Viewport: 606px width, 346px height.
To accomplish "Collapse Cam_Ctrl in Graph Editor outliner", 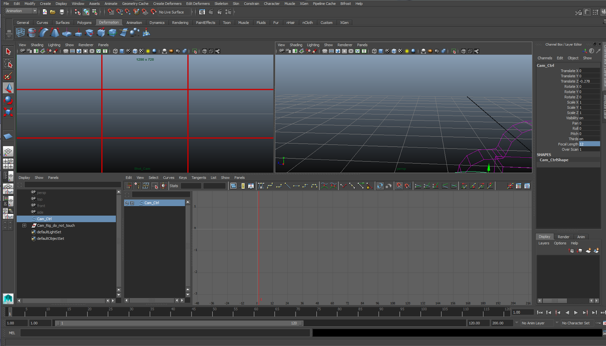I will 127,203.
